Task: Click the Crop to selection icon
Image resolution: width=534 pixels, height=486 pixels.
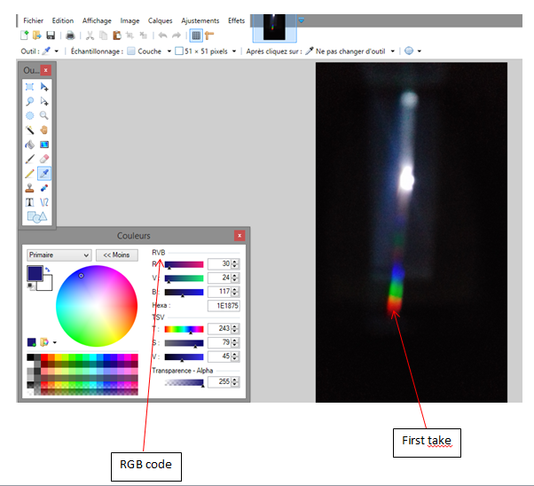Action: pyautogui.click(x=130, y=35)
